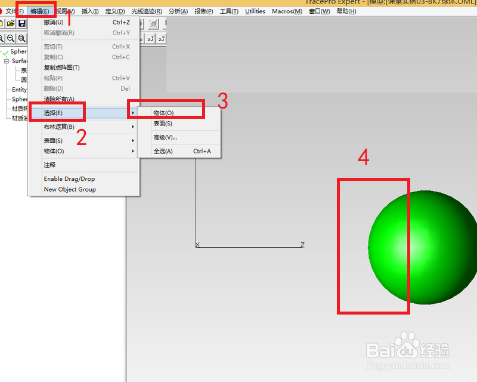Open the 定义(D) menu
477x382 pixels.
[x=115, y=11]
